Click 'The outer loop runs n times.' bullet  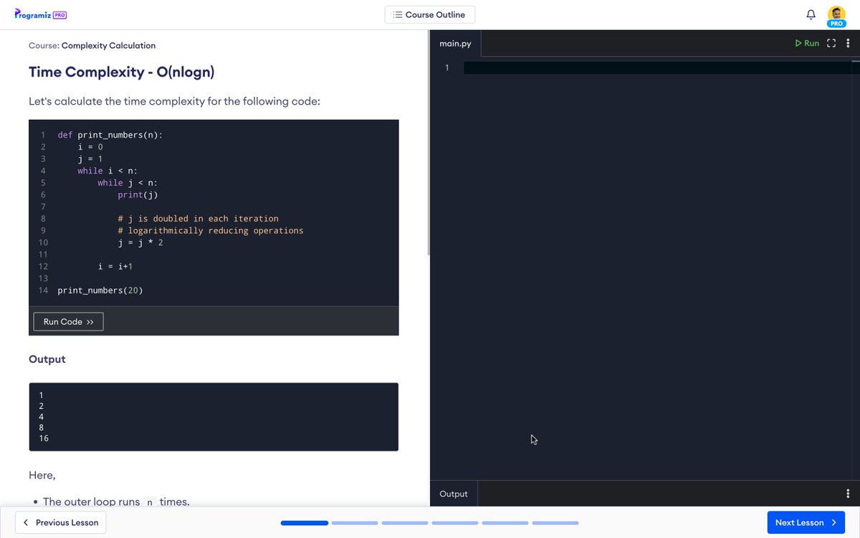click(x=116, y=501)
